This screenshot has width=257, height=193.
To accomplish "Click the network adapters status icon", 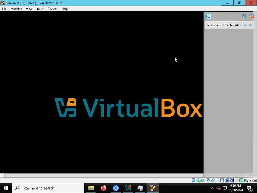I will 208,180.
